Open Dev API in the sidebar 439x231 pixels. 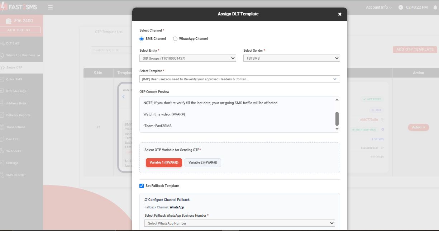point(22,139)
